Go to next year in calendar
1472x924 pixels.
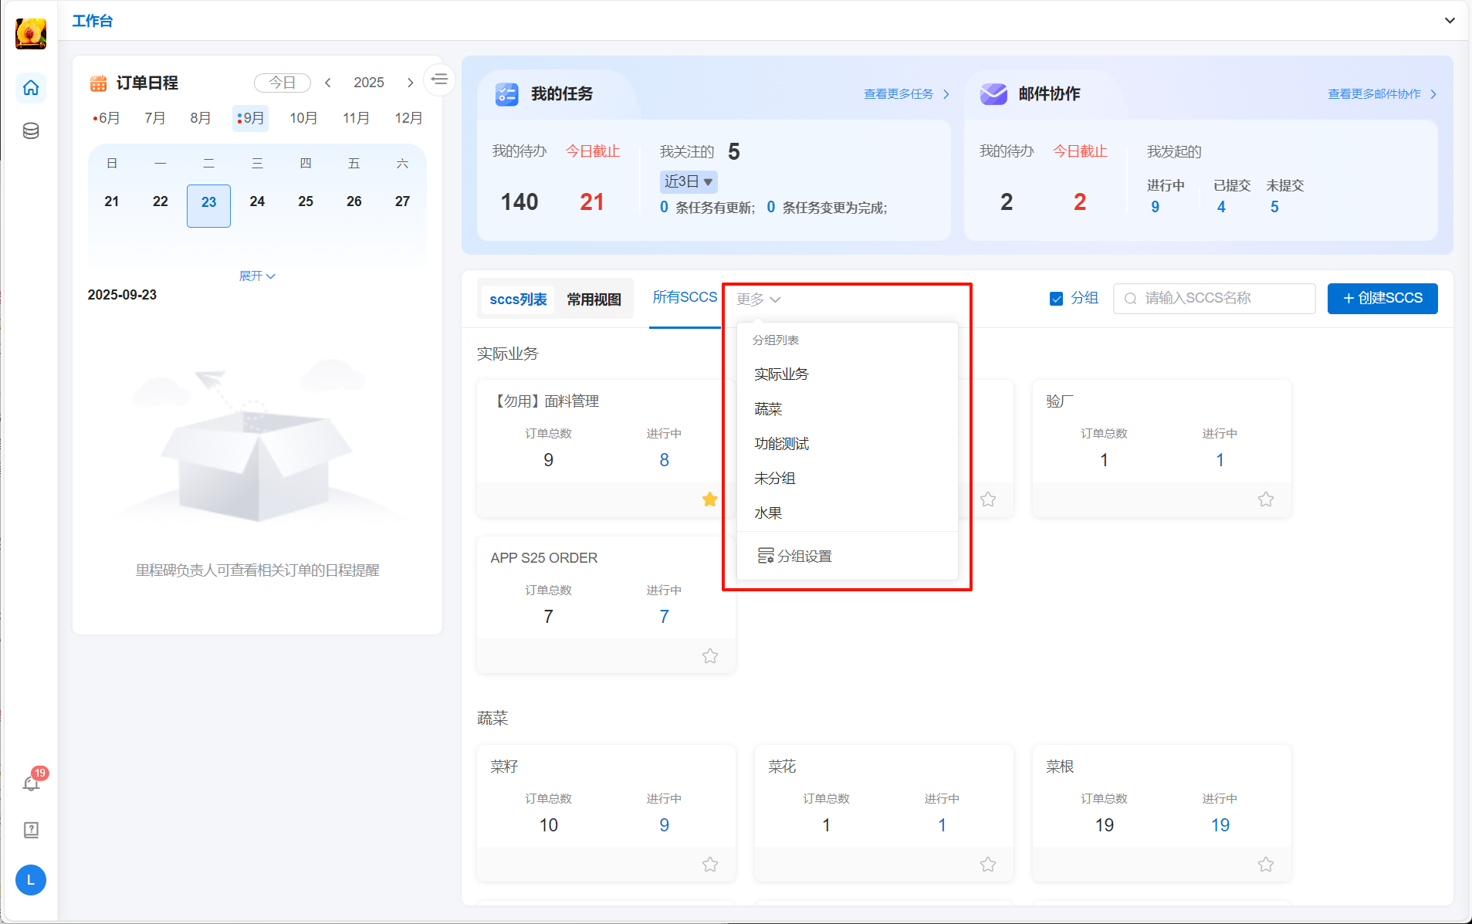point(410,83)
